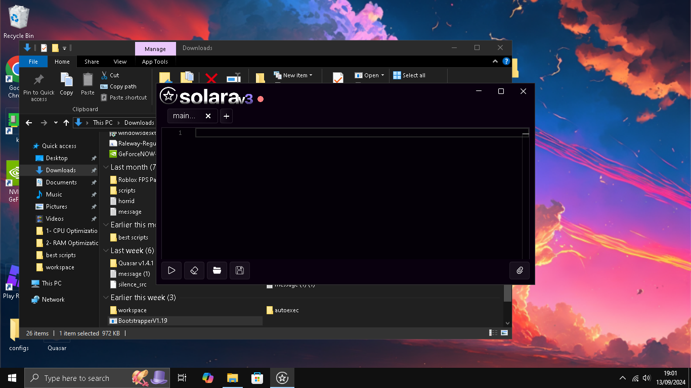Close the main script tab in Solara
691x388 pixels.
(x=208, y=116)
